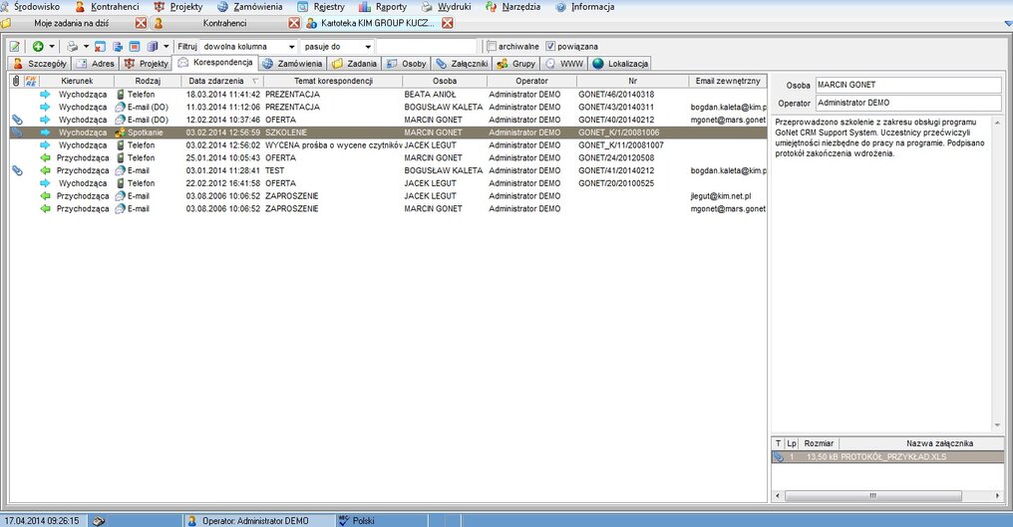This screenshot has height=527, width=1013.
Task: Click the stacked columns toolbar icon
Action: click(x=153, y=47)
